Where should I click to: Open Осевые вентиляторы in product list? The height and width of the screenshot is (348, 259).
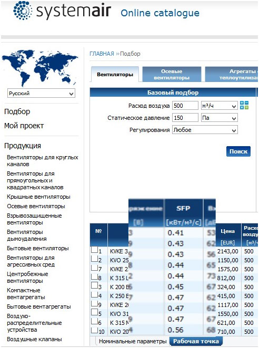pyautogui.click(x=36, y=206)
